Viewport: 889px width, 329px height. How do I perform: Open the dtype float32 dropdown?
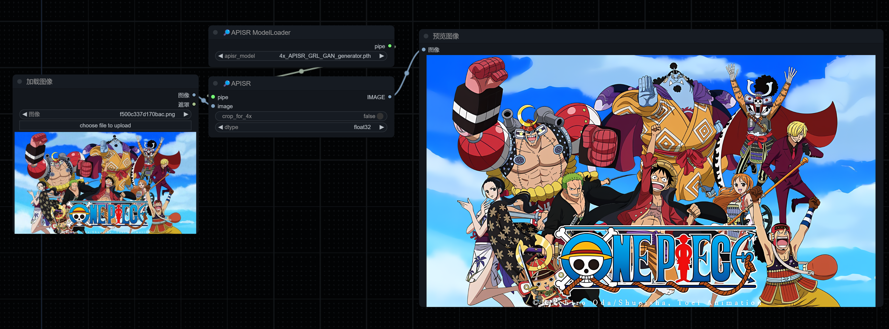coord(362,127)
